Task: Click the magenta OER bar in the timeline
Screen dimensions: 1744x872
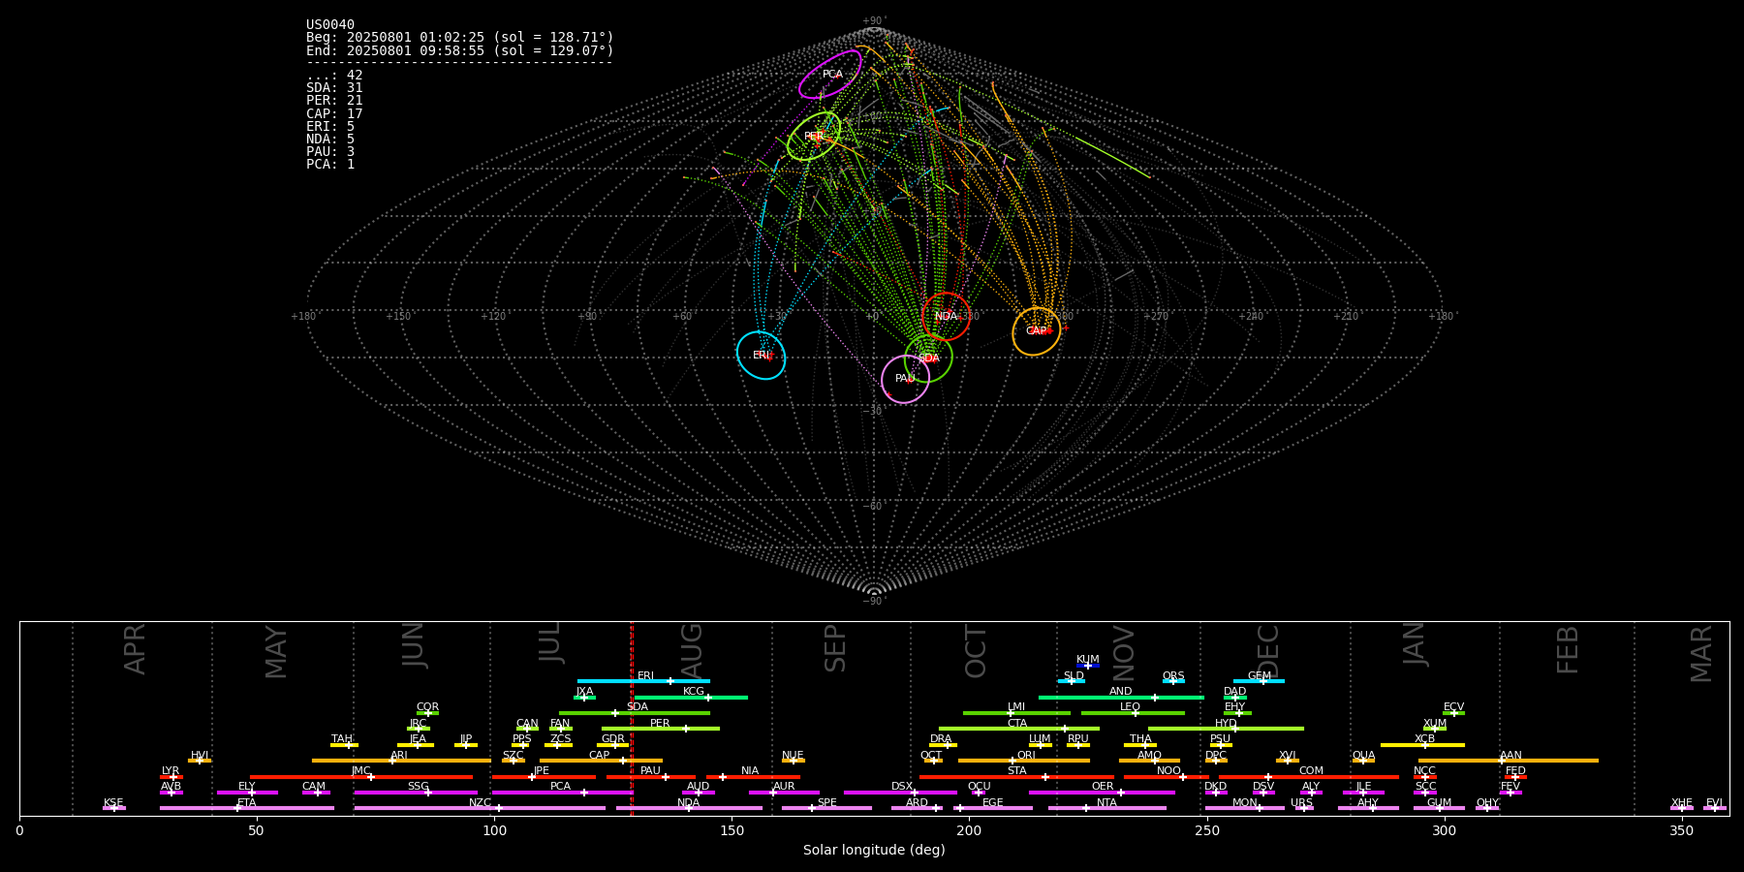Action: pyautogui.click(x=1102, y=793)
